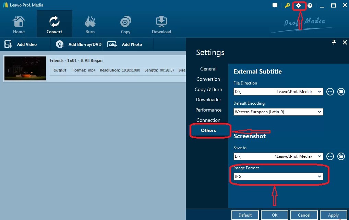The height and width of the screenshot is (220, 349).
Task: Click the Add Photo button
Action: pyautogui.click(x=125, y=44)
